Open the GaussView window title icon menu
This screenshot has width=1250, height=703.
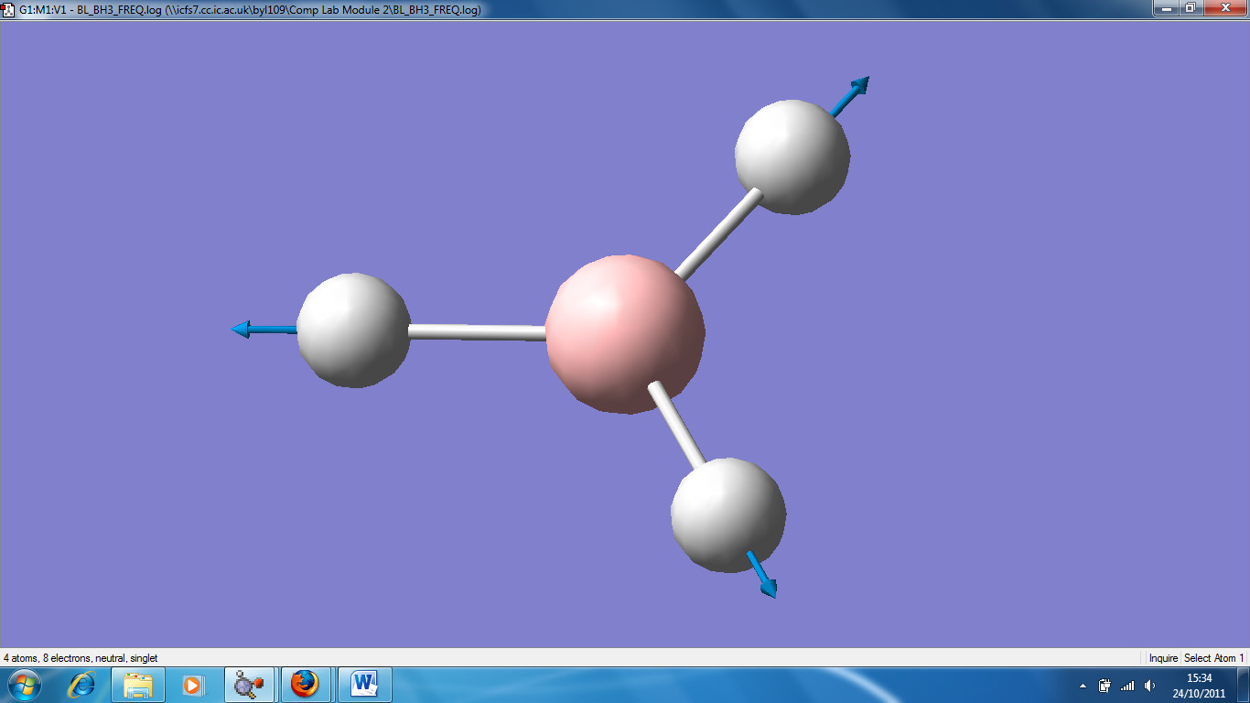pyautogui.click(x=8, y=9)
